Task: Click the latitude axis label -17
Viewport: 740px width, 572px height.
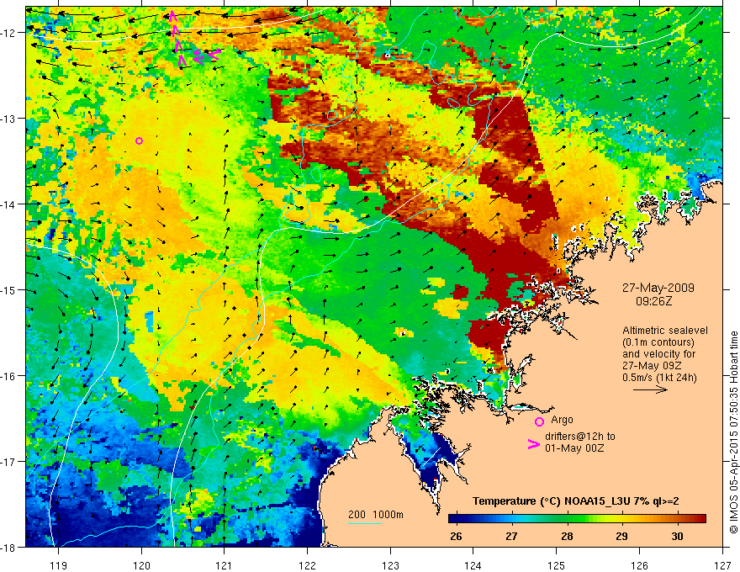Action: tap(8, 462)
